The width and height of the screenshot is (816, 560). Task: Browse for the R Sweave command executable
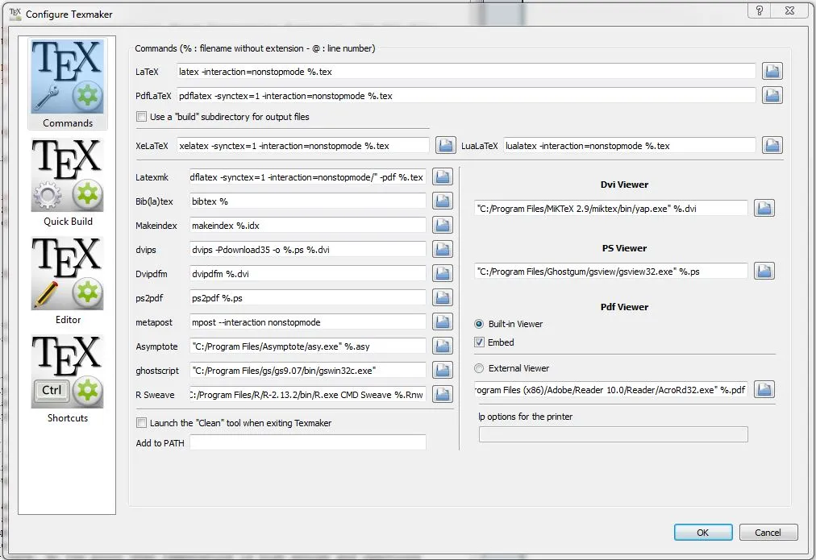[443, 394]
